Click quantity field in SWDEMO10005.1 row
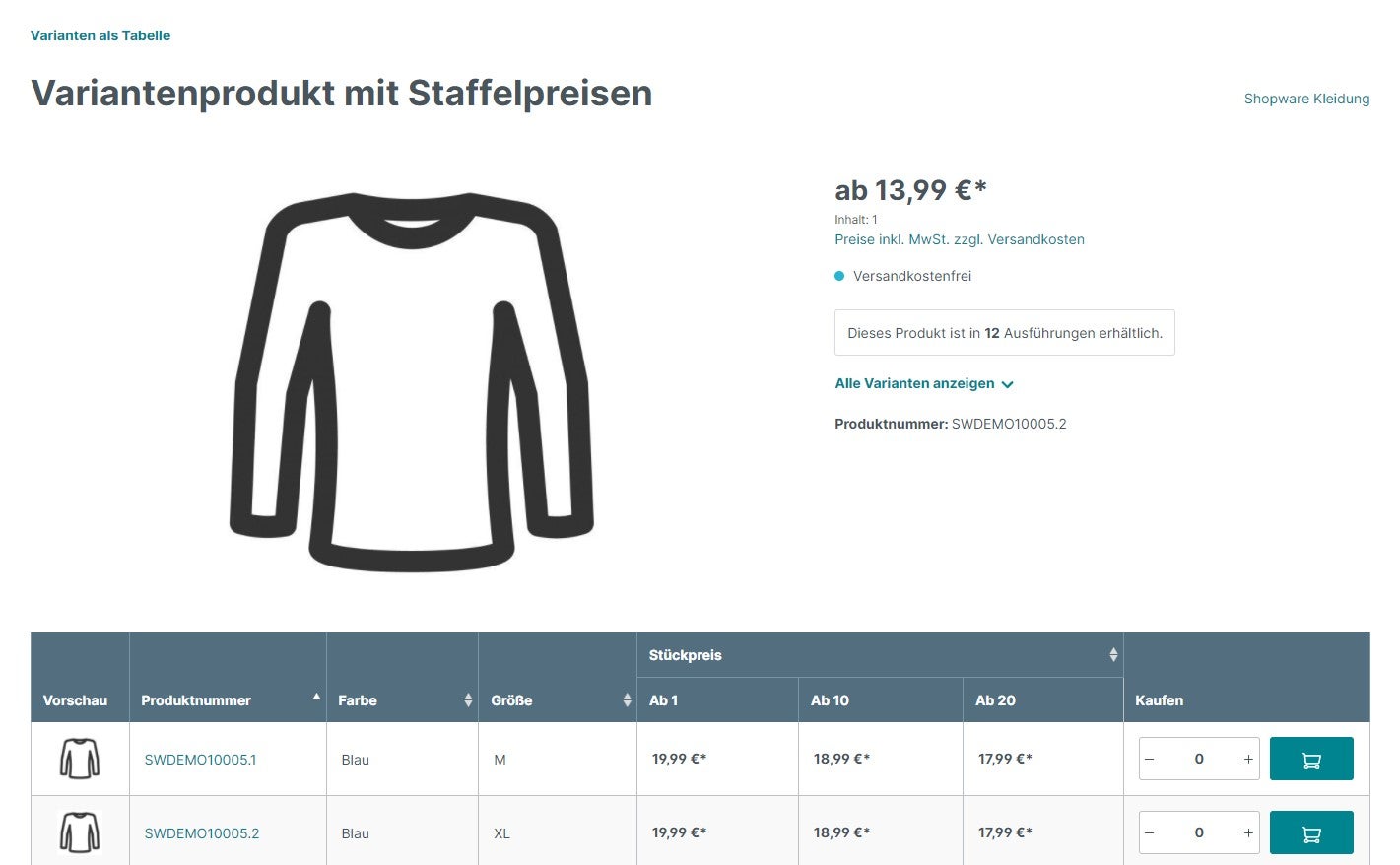The height and width of the screenshot is (865, 1400). coord(1199,759)
